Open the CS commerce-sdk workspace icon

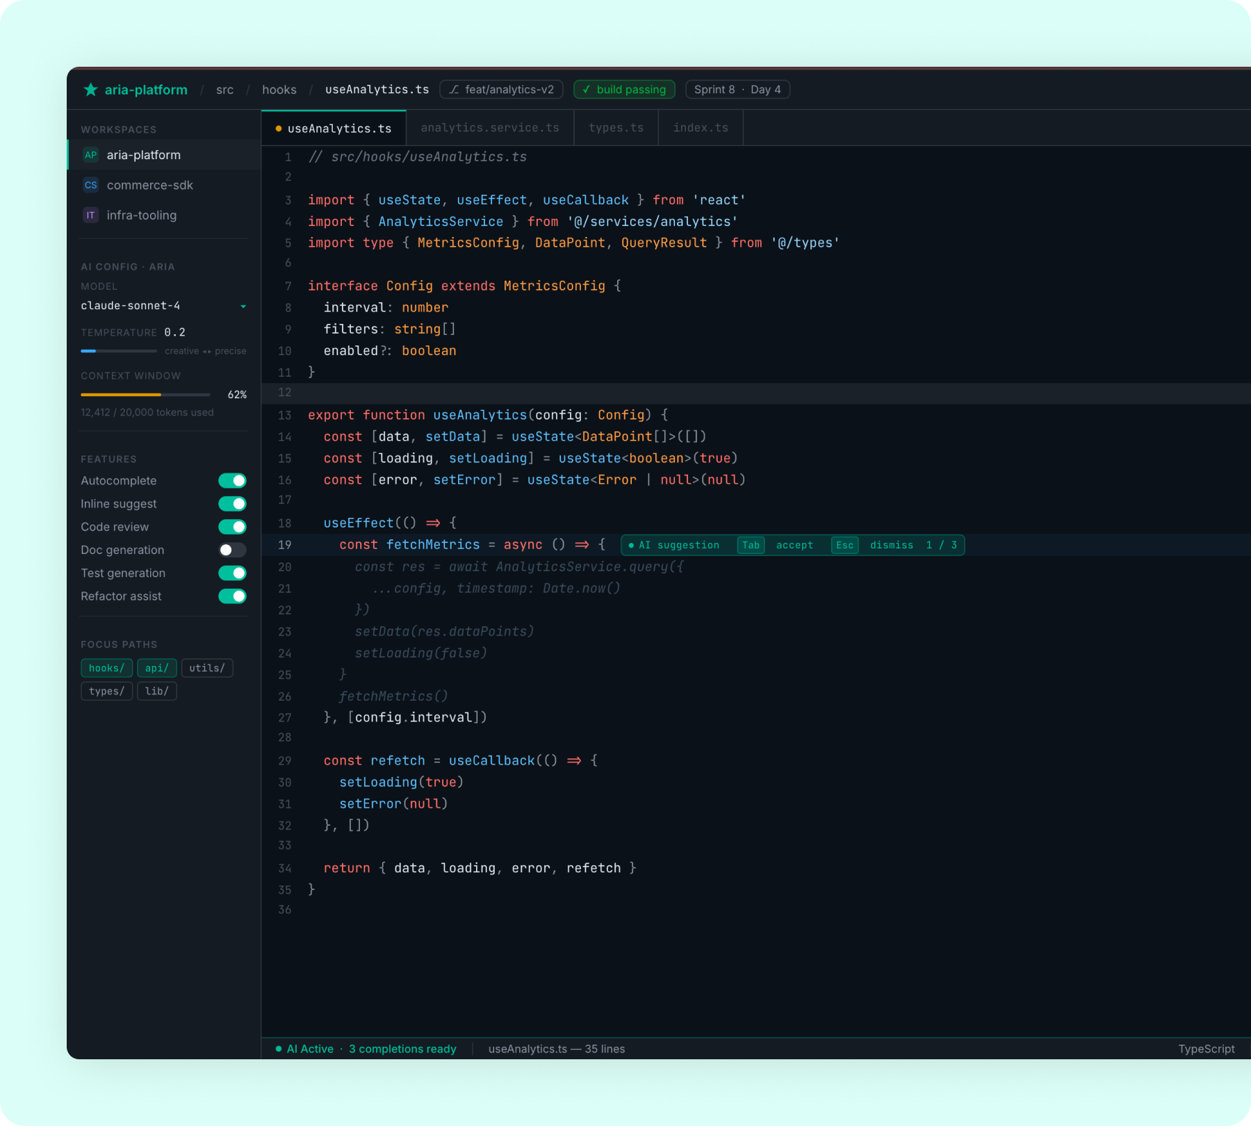coord(90,185)
